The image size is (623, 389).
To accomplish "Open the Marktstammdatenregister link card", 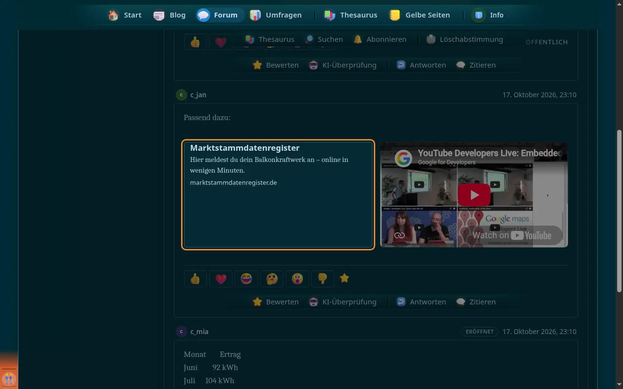I will [x=278, y=195].
